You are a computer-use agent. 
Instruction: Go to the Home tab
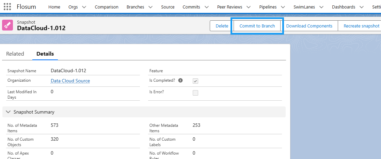point(54,7)
